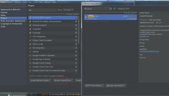Image resolution: width=169 pixels, height=96 pixels.
Task: Click Browse repositories button
Action: click(63, 80)
